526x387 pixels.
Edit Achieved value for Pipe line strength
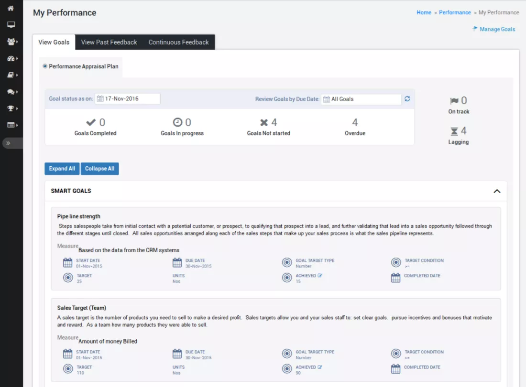click(x=320, y=275)
